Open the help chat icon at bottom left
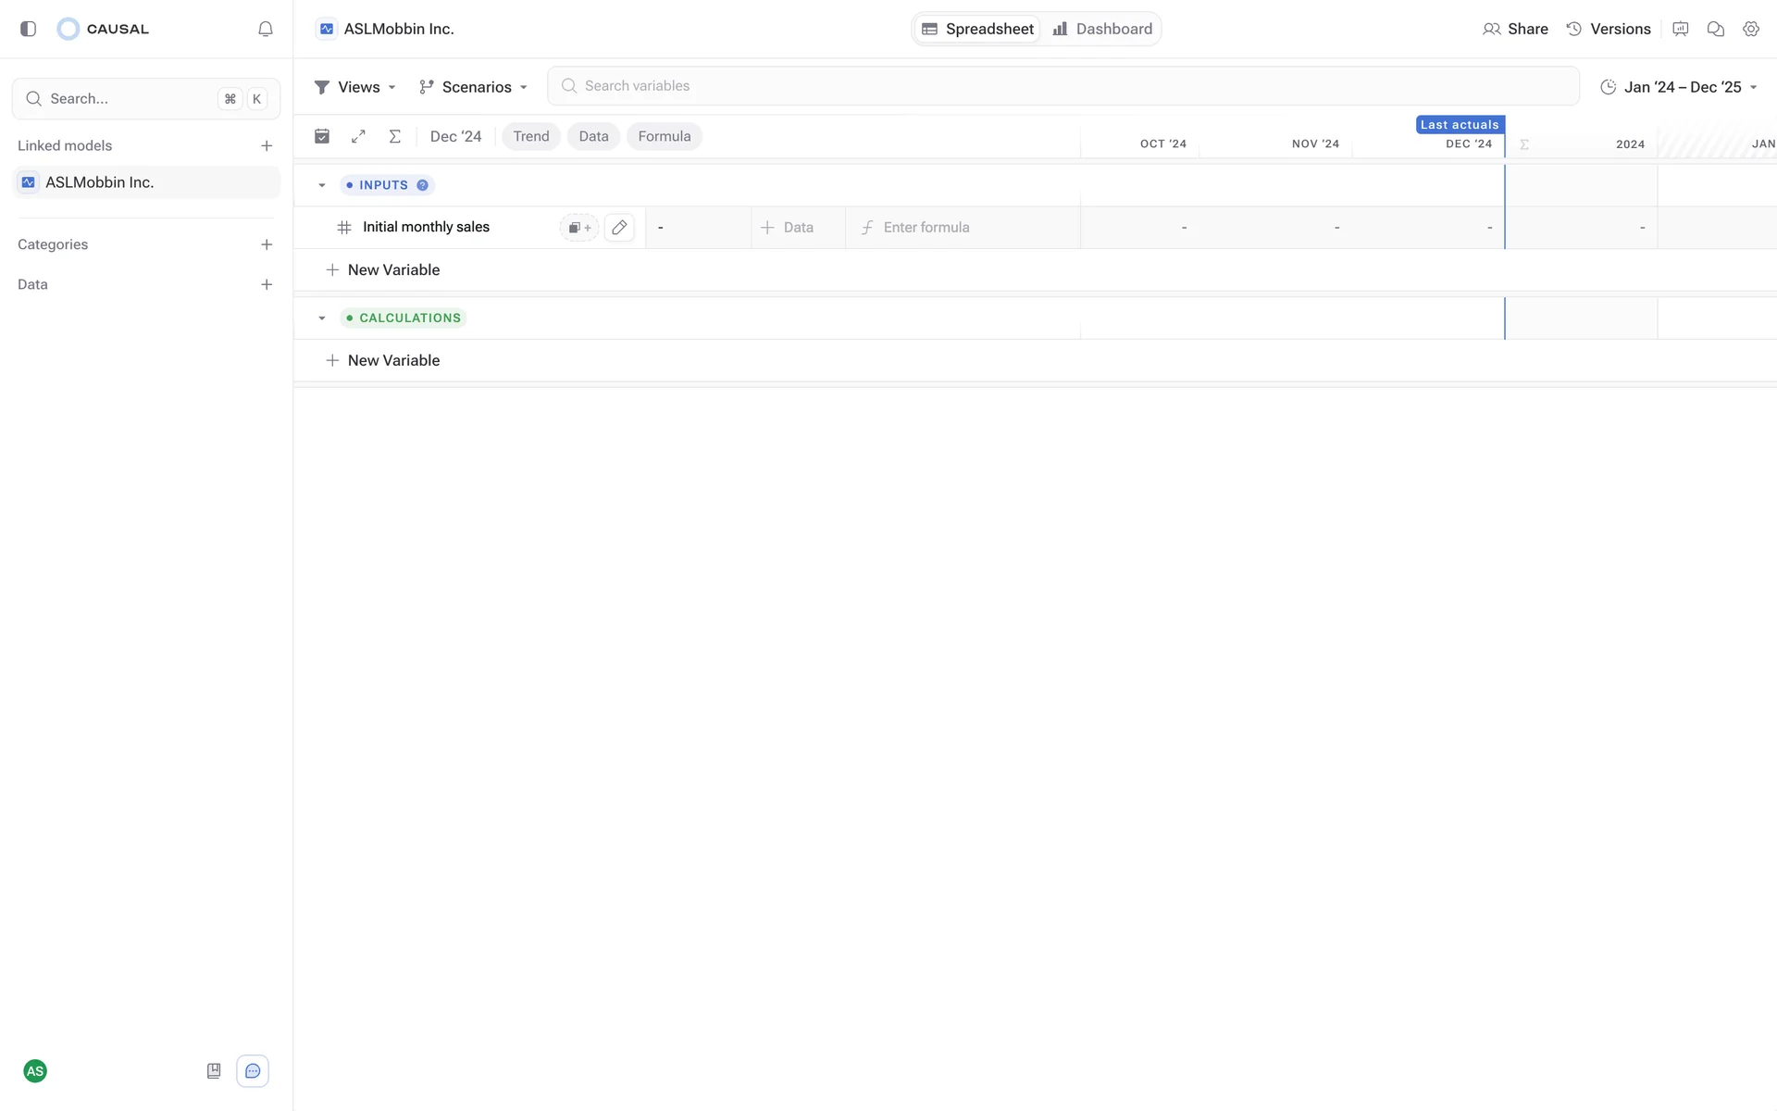This screenshot has width=1777, height=1111. (253, 1071)
